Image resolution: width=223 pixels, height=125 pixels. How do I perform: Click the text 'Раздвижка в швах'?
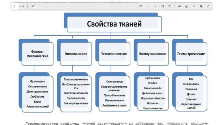[x=114, y=105]
